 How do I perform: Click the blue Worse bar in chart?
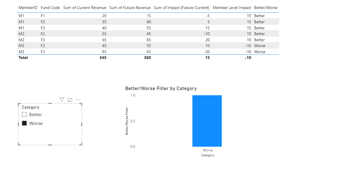(x=207, y=121)
